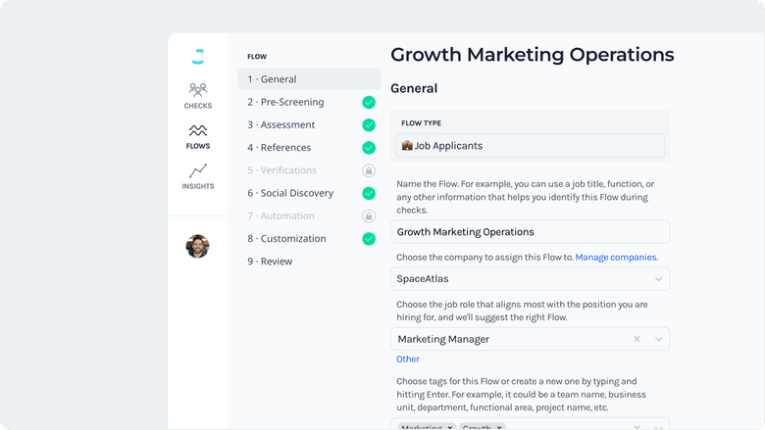Screen dimensions: 765x430
Task: Click the Other job role link
Action: click(x=408, y=359)
